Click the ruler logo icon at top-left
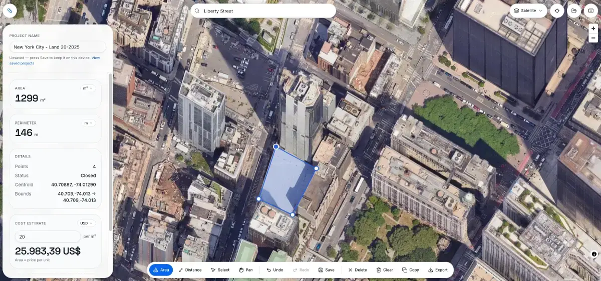 click(x=10, y=10)
